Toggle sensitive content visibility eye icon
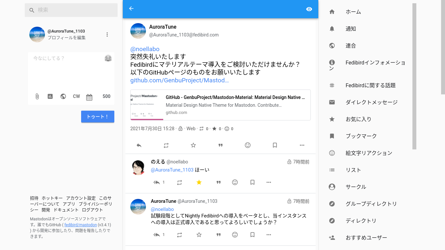Image resolution: width=445 pixels, height=250 pixels. coord(309,9)
